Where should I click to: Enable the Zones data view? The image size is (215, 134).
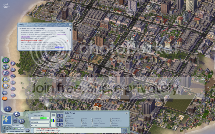(81, 125)
